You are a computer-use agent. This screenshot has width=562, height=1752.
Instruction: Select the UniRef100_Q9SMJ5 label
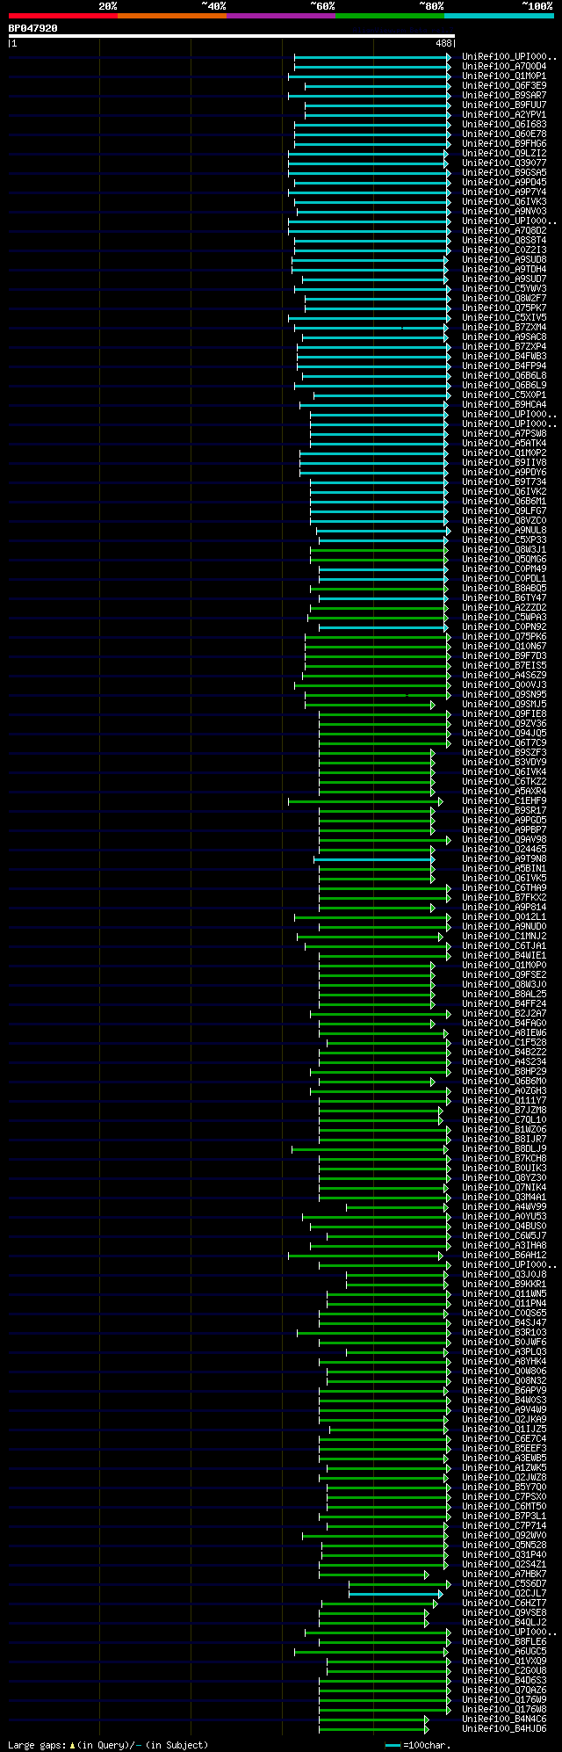point(504,704)
